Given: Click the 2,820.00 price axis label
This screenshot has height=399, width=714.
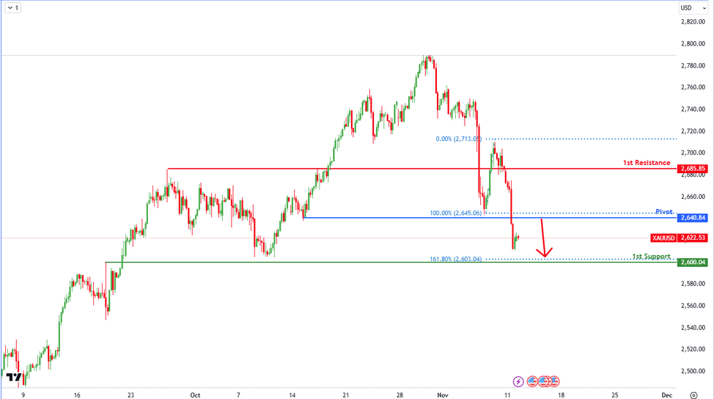Looking at the screenshot, I should pyautogui.click(x=693, y=22).
